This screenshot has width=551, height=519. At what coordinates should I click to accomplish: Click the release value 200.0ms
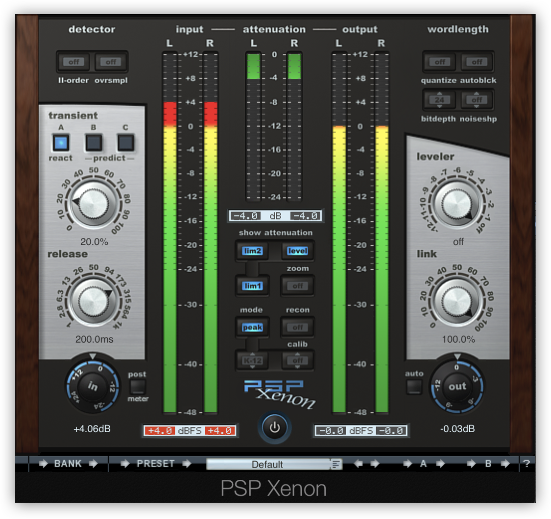(x=94, y=339)
